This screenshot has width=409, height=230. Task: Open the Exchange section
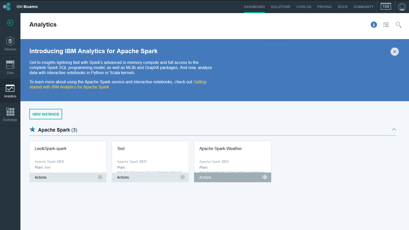click(x=10, y=113)
